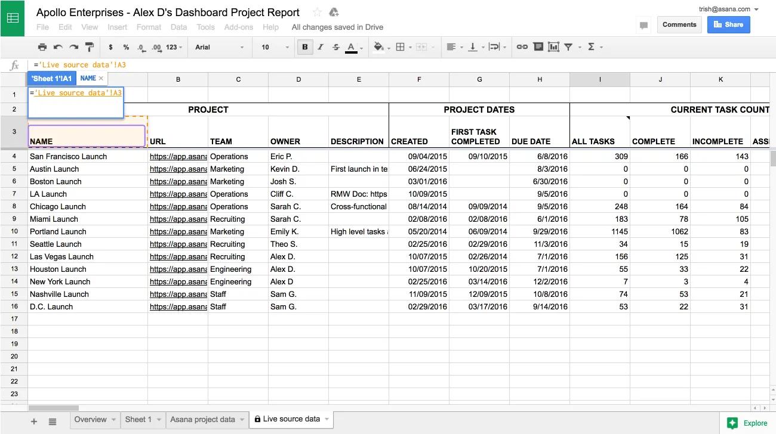Click the Print icon in toolbar
Viewport: 776px width, 434px height.
pos(42,47)
